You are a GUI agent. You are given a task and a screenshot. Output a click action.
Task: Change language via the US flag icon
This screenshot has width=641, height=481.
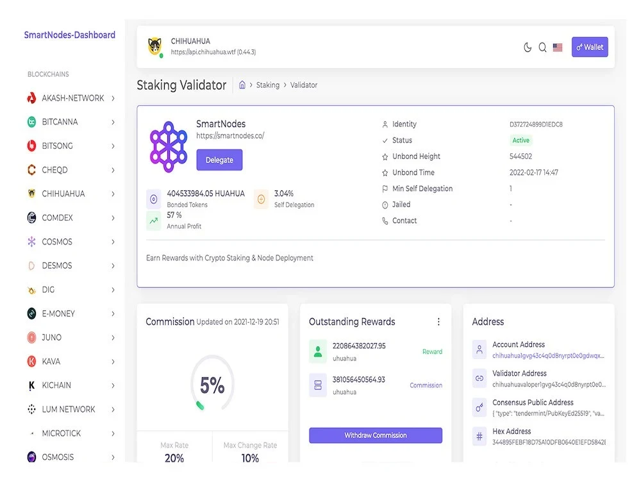click(558, 47)
